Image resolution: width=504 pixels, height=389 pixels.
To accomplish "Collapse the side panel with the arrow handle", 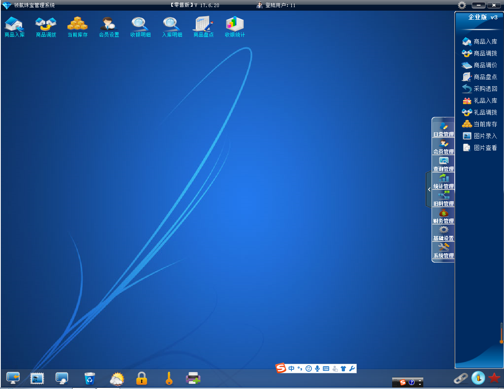I will click(x=429, y=189).
